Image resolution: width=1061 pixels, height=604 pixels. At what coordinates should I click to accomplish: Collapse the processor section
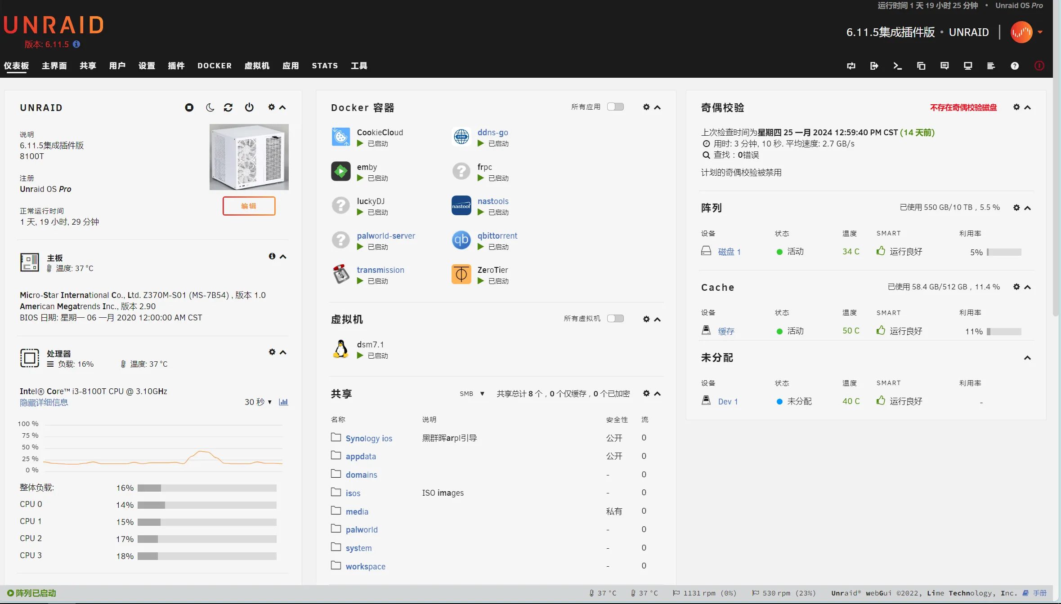coord(283,352)
